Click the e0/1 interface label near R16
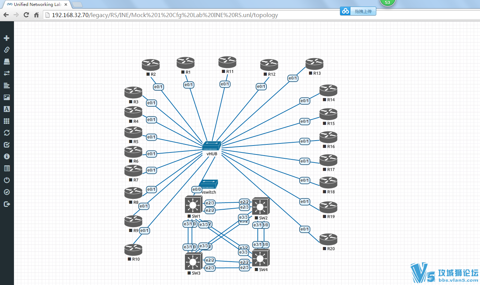The height and width of the screenshot is (285, 480). pos(304,141)
